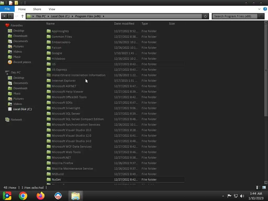This screenshot has width=268, height=201.
Task: Switch to details view layout icon
Action: coord(258,187)
